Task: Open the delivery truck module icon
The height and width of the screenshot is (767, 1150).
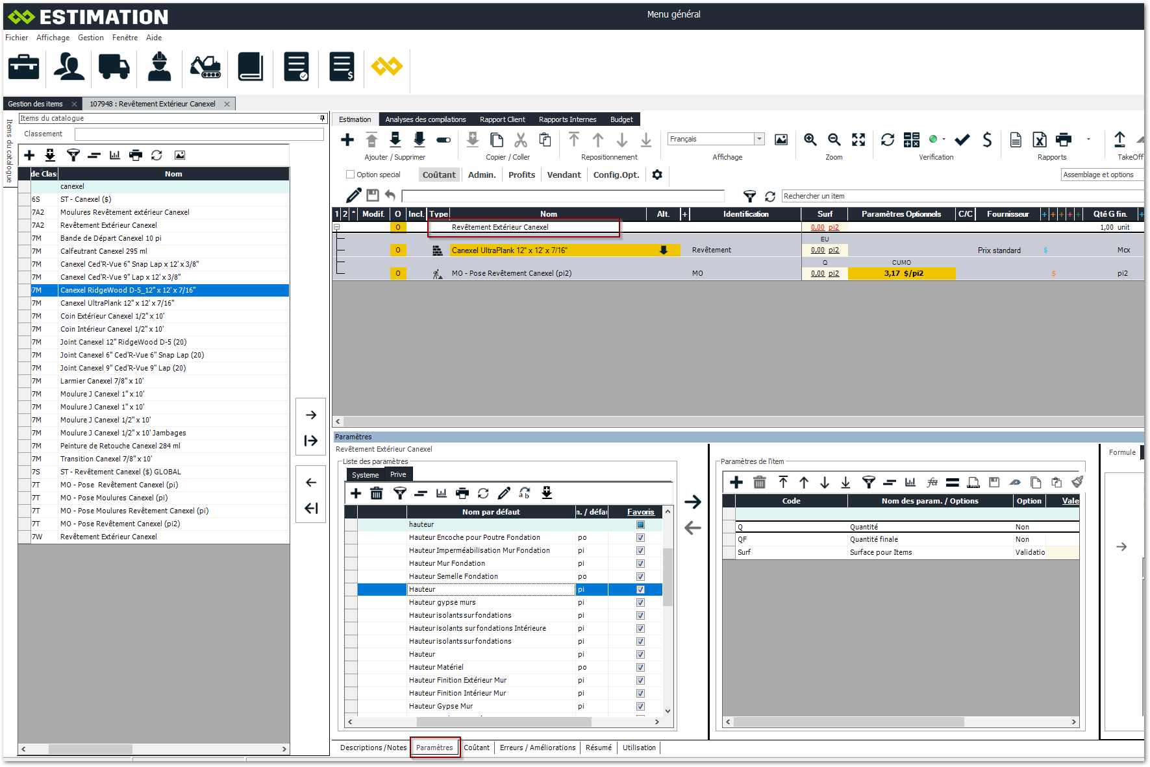Action: click(114, 66)
